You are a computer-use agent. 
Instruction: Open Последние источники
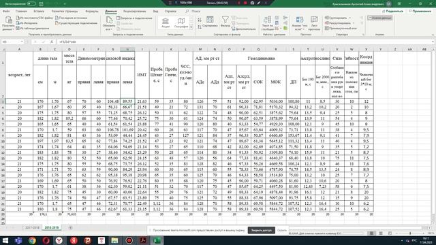71,18
